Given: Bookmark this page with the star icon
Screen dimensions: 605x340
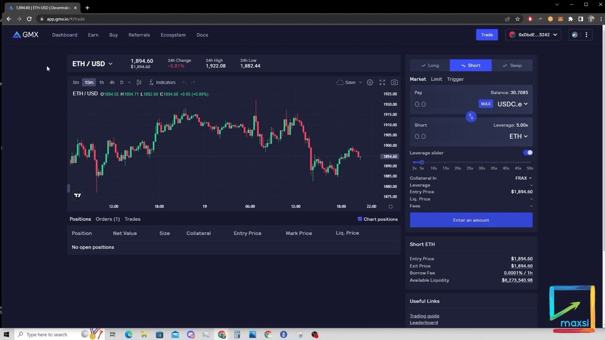Looking at the screenshot, I should (x=517, y=19).
